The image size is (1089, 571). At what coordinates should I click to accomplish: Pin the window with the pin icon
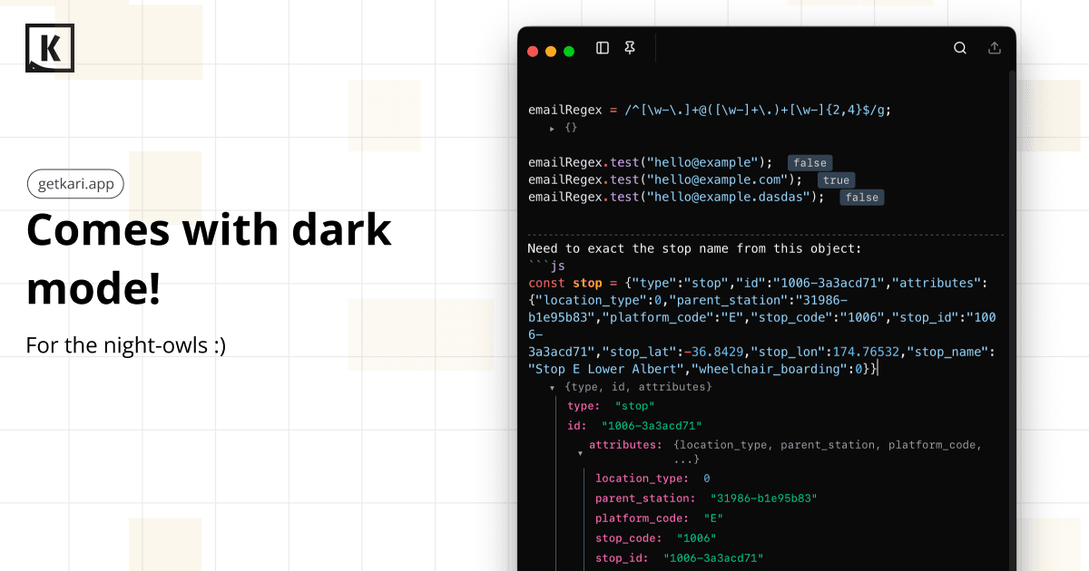coord(630,48)
